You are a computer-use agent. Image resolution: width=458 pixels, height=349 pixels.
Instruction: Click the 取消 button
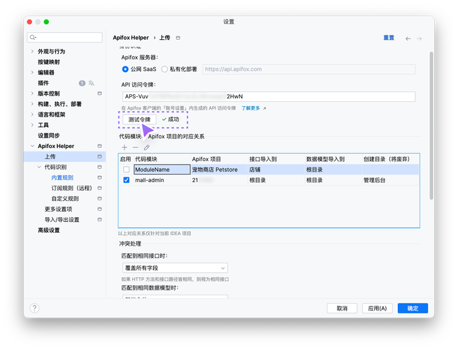pyautogui.click(x=342, y=309)
